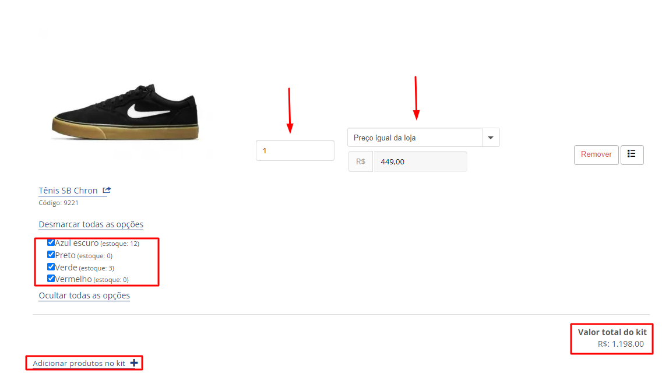Select Desmarcar todas as opções
The image size is (662, 380).
click(91, 224)
